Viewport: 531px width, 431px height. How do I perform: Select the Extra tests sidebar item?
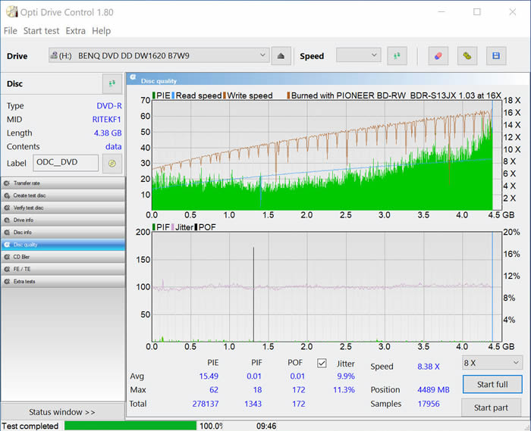pyautogui.click(x=62, y=281)
